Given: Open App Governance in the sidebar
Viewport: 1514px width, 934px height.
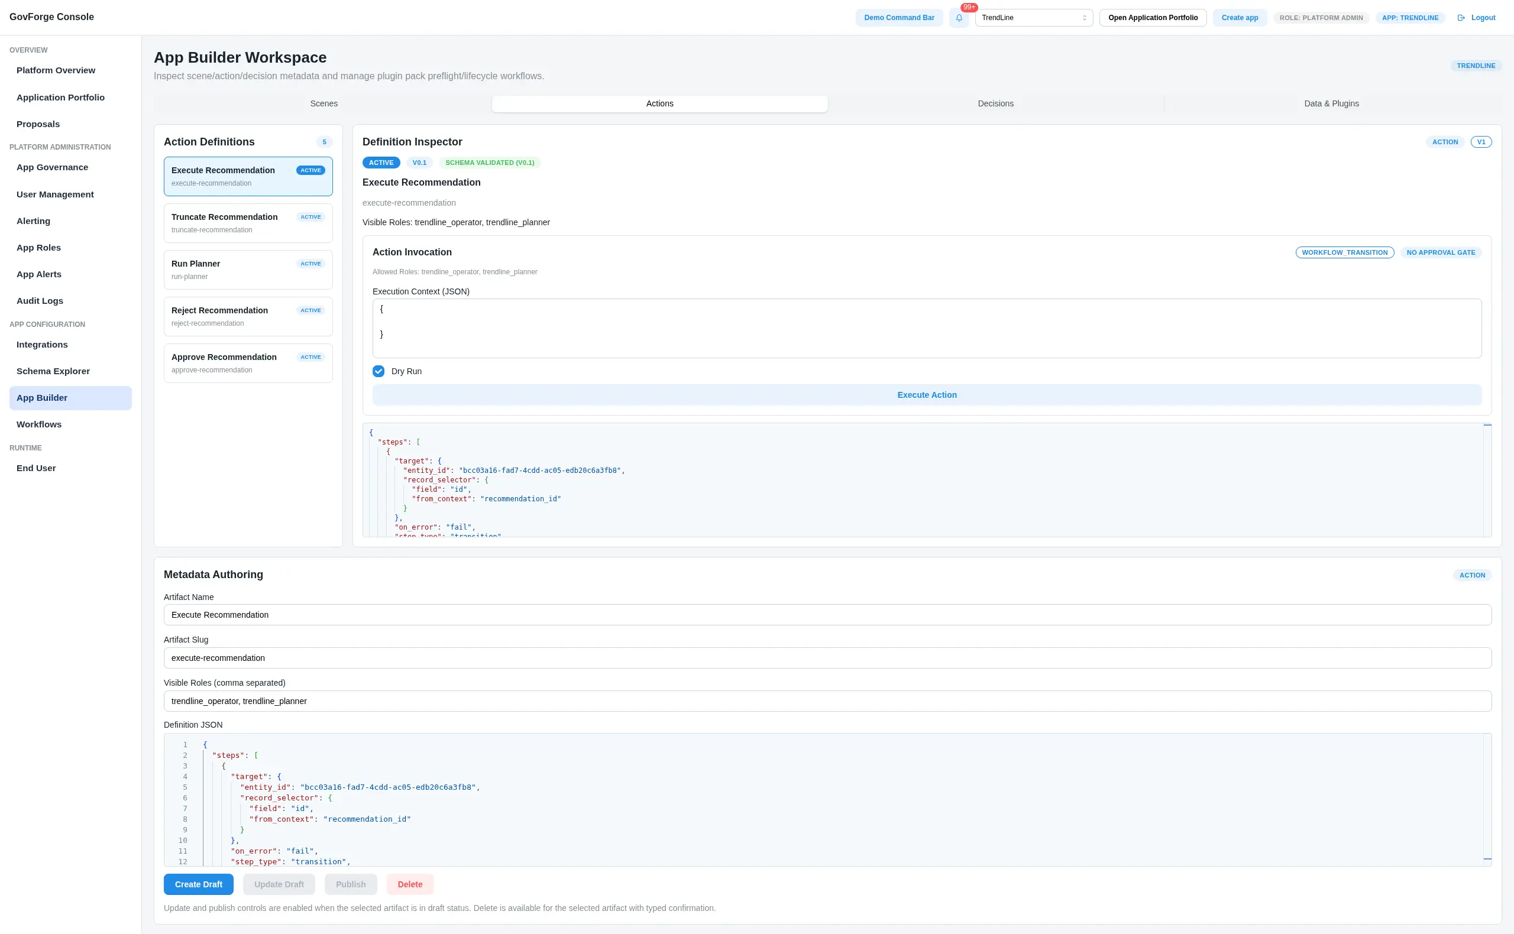Looking at the screenshot, I should (70, 167).
